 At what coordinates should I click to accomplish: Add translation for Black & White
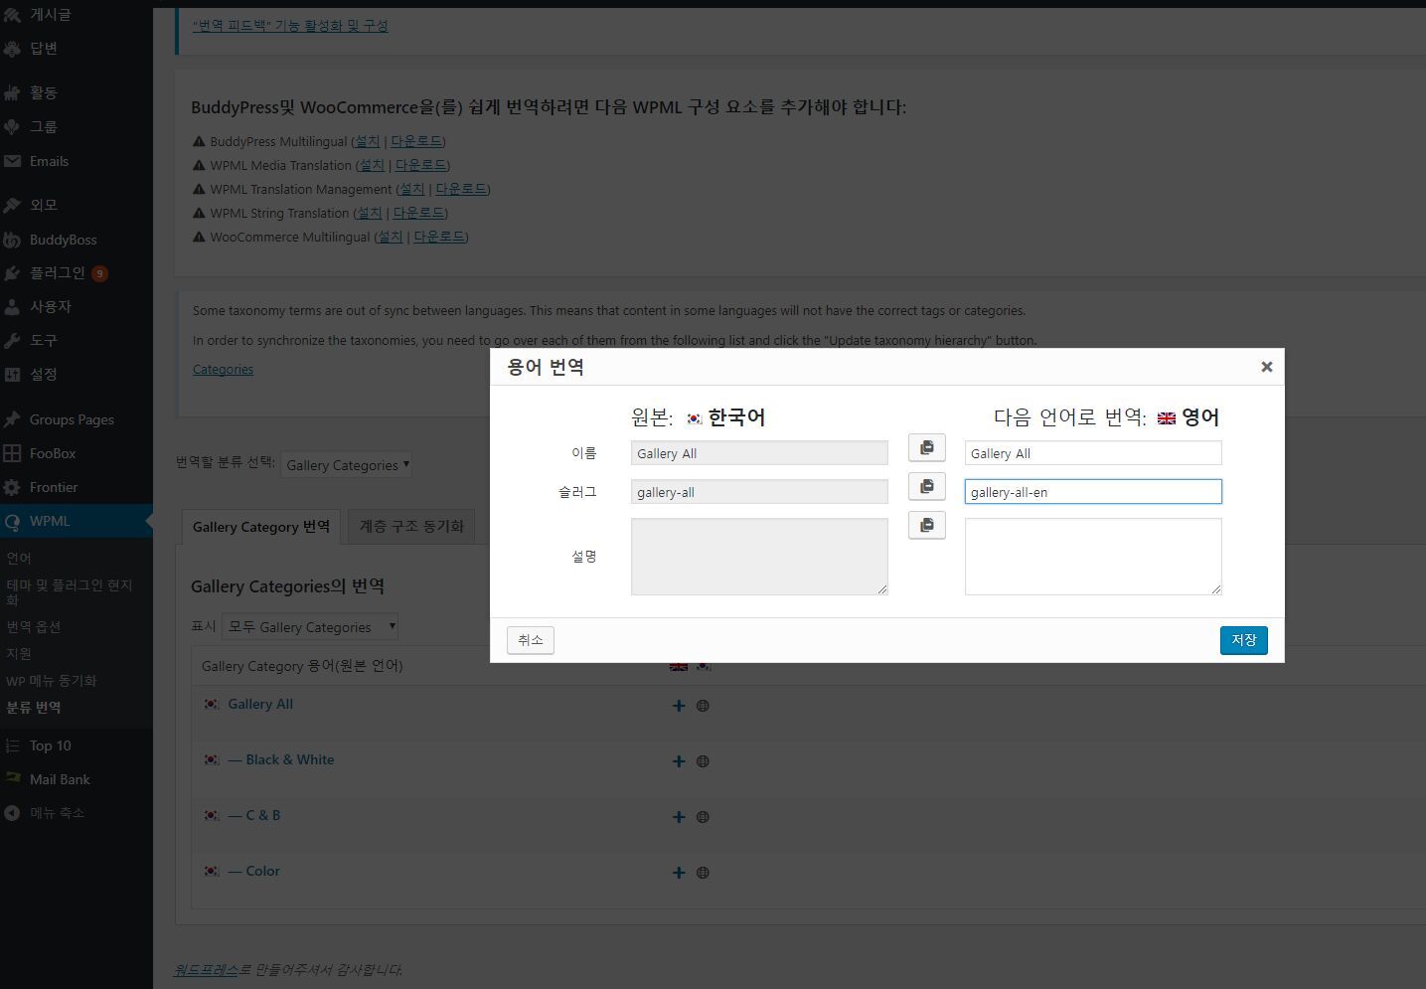point(679,761)
